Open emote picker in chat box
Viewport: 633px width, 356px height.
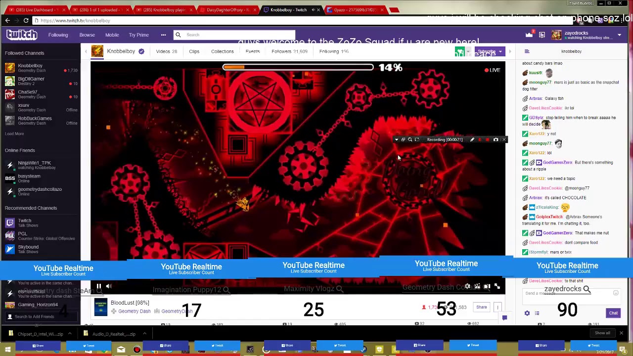click(x=616, y=293)
